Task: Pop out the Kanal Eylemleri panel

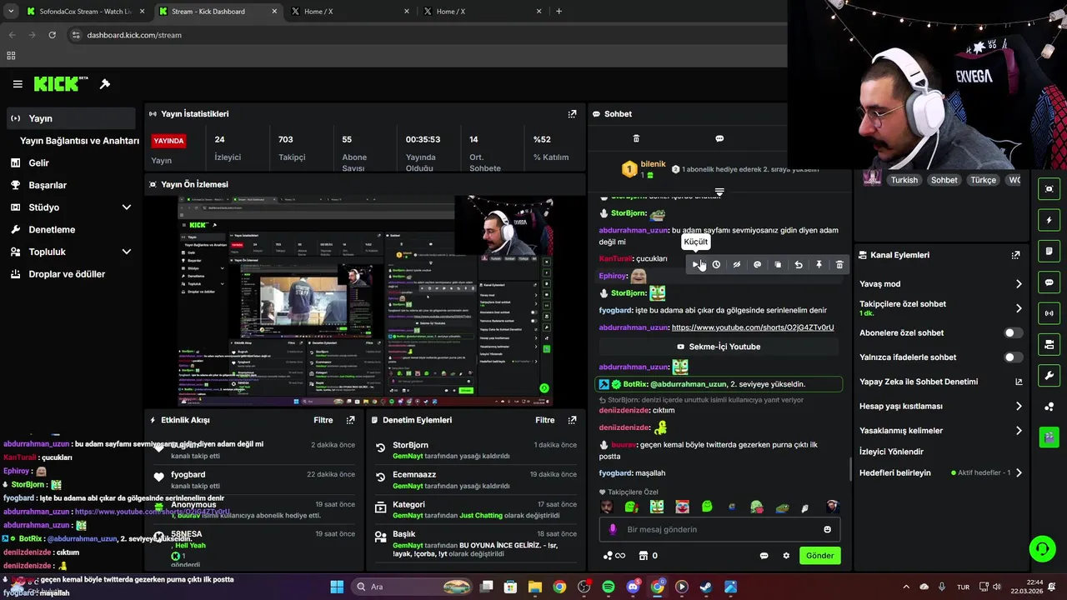Action: point(1015,255)
